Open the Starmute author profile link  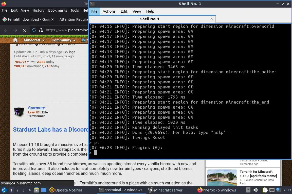click(x=36, y=108)
